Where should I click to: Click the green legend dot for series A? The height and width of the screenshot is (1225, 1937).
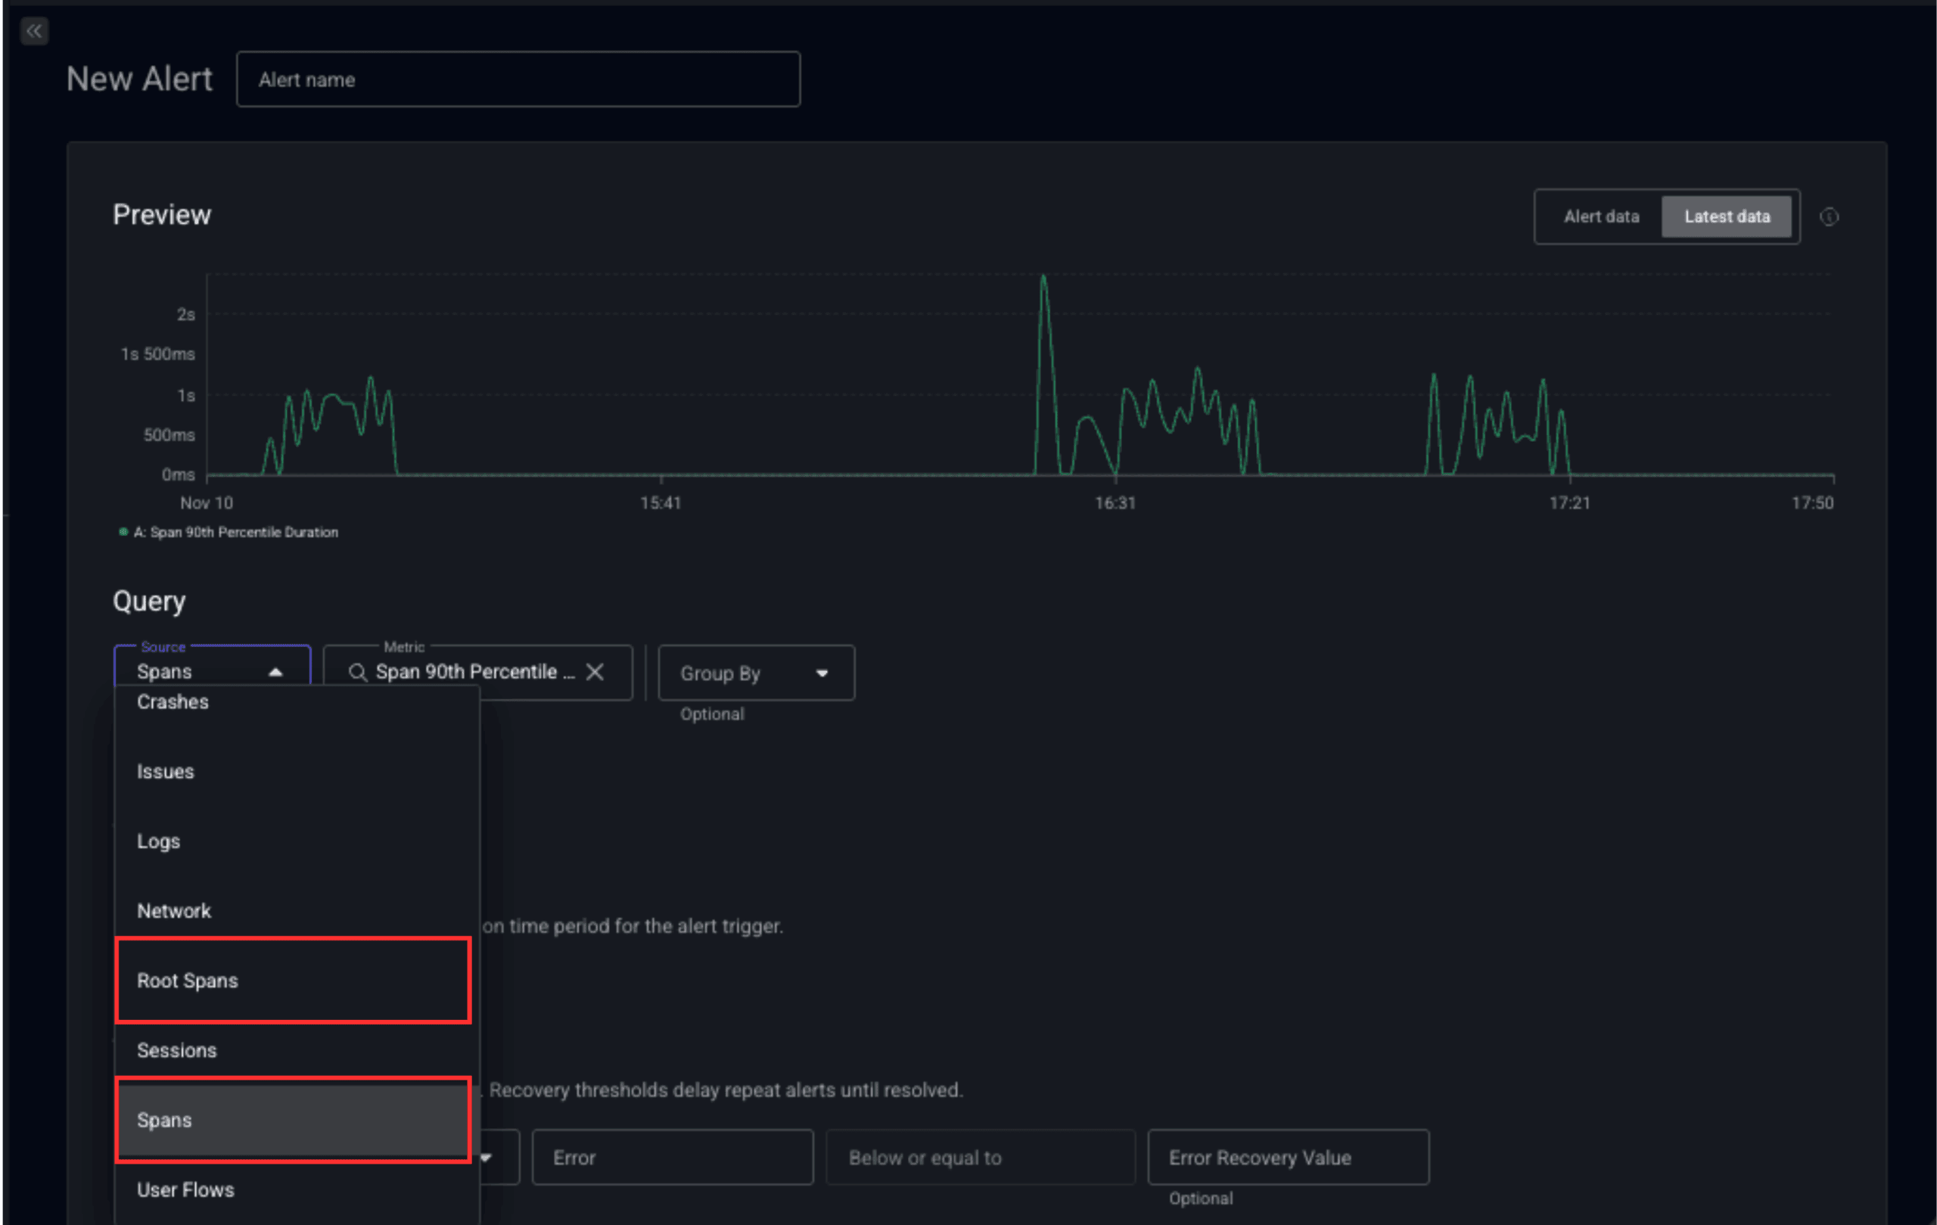click(x=123, y=532)
